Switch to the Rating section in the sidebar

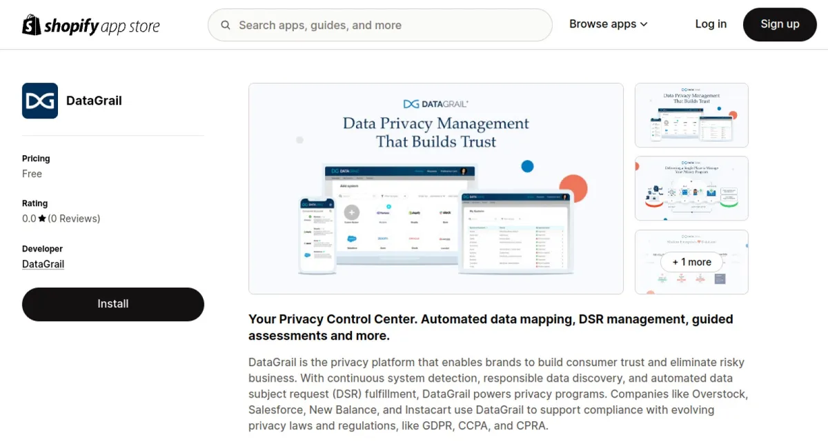pyautogui.click(x=34, y=203)
